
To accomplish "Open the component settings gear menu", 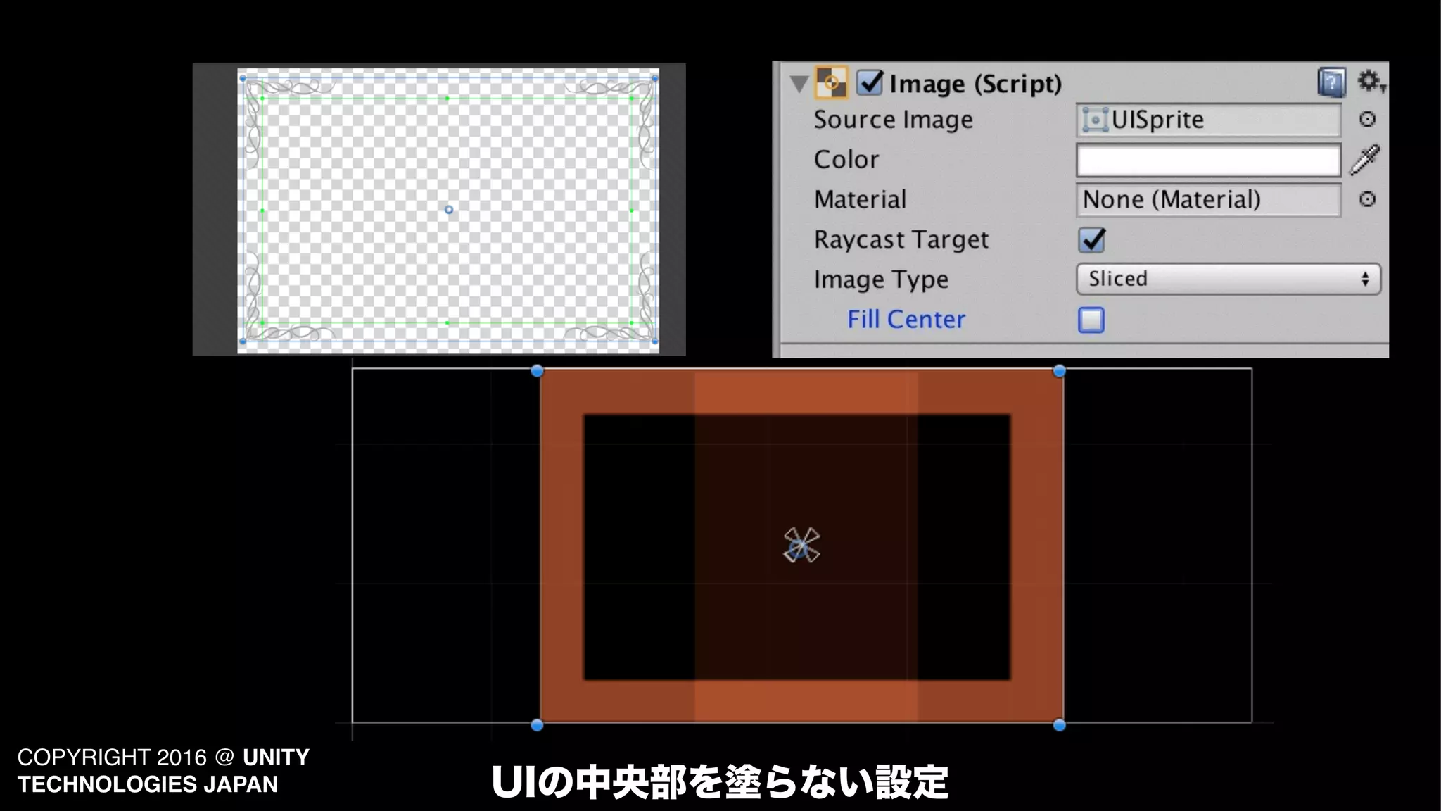I will (1371, 82).
